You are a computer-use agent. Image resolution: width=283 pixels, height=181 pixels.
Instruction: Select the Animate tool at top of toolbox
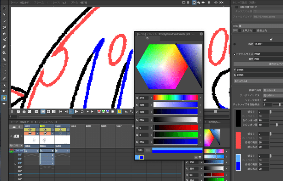[4, 8]
